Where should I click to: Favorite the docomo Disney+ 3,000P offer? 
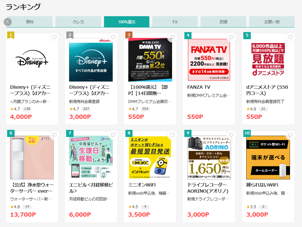113,37
